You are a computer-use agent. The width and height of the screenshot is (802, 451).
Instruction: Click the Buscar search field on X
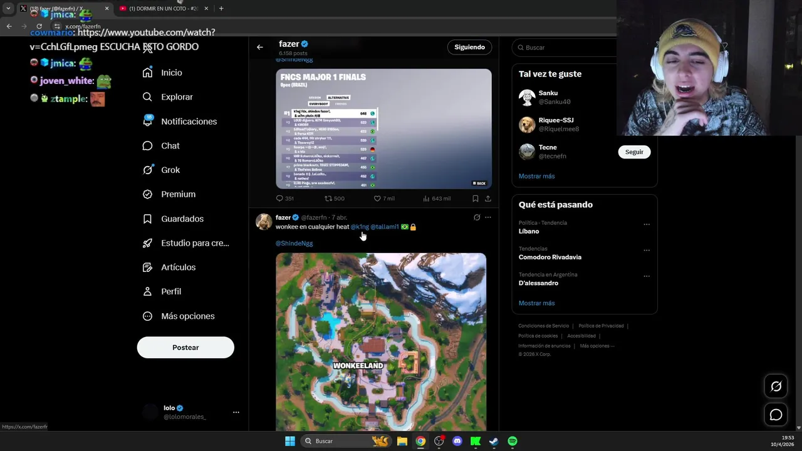coord(564,48)
